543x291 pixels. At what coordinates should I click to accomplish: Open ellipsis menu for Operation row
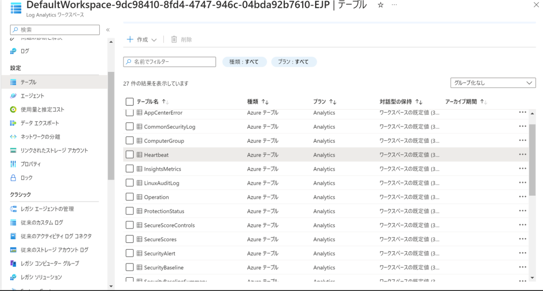(x=522, y=197)
